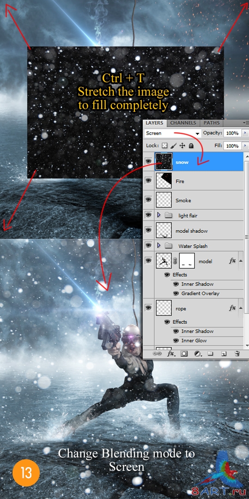Click the lock transparent pixels icon
This screenshot has height=499, width=249.
(x=164, y=146)
